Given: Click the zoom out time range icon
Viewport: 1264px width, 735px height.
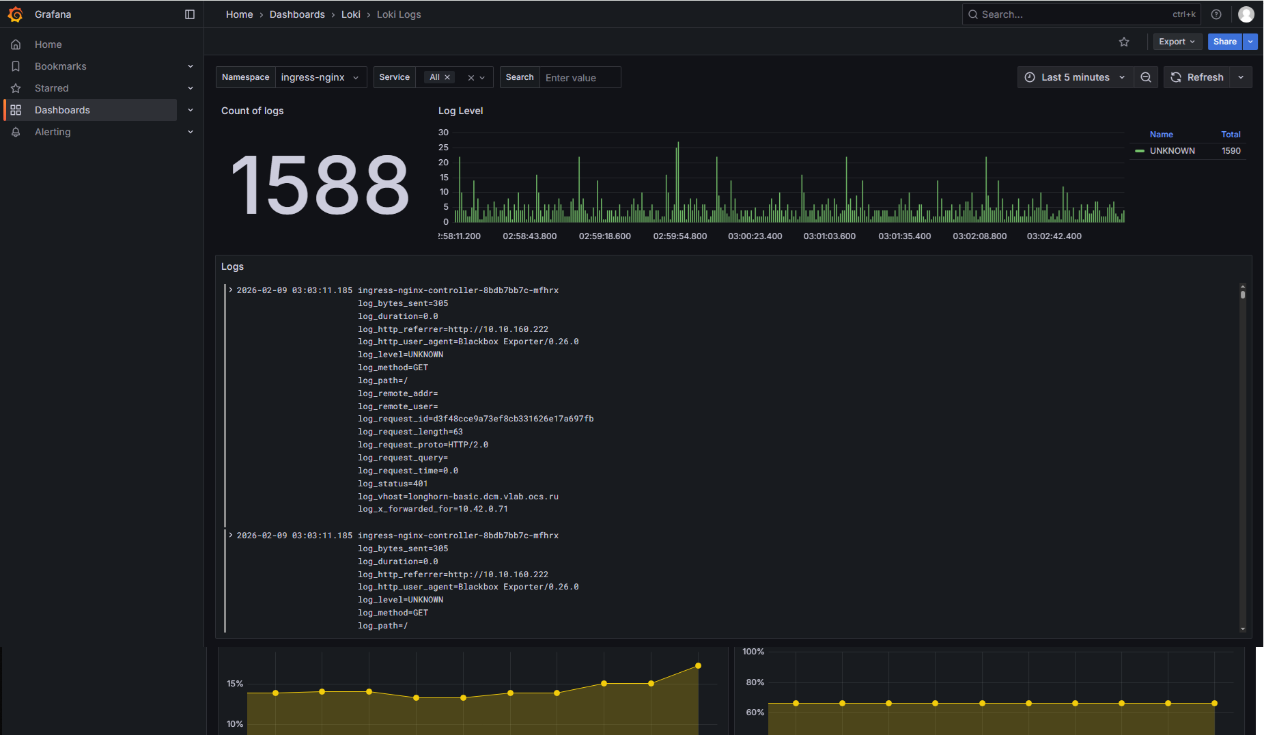Looking at the screenshot, I should (x=1146, y=77).
